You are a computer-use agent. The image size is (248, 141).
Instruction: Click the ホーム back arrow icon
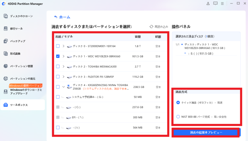[x=55, y=17]
